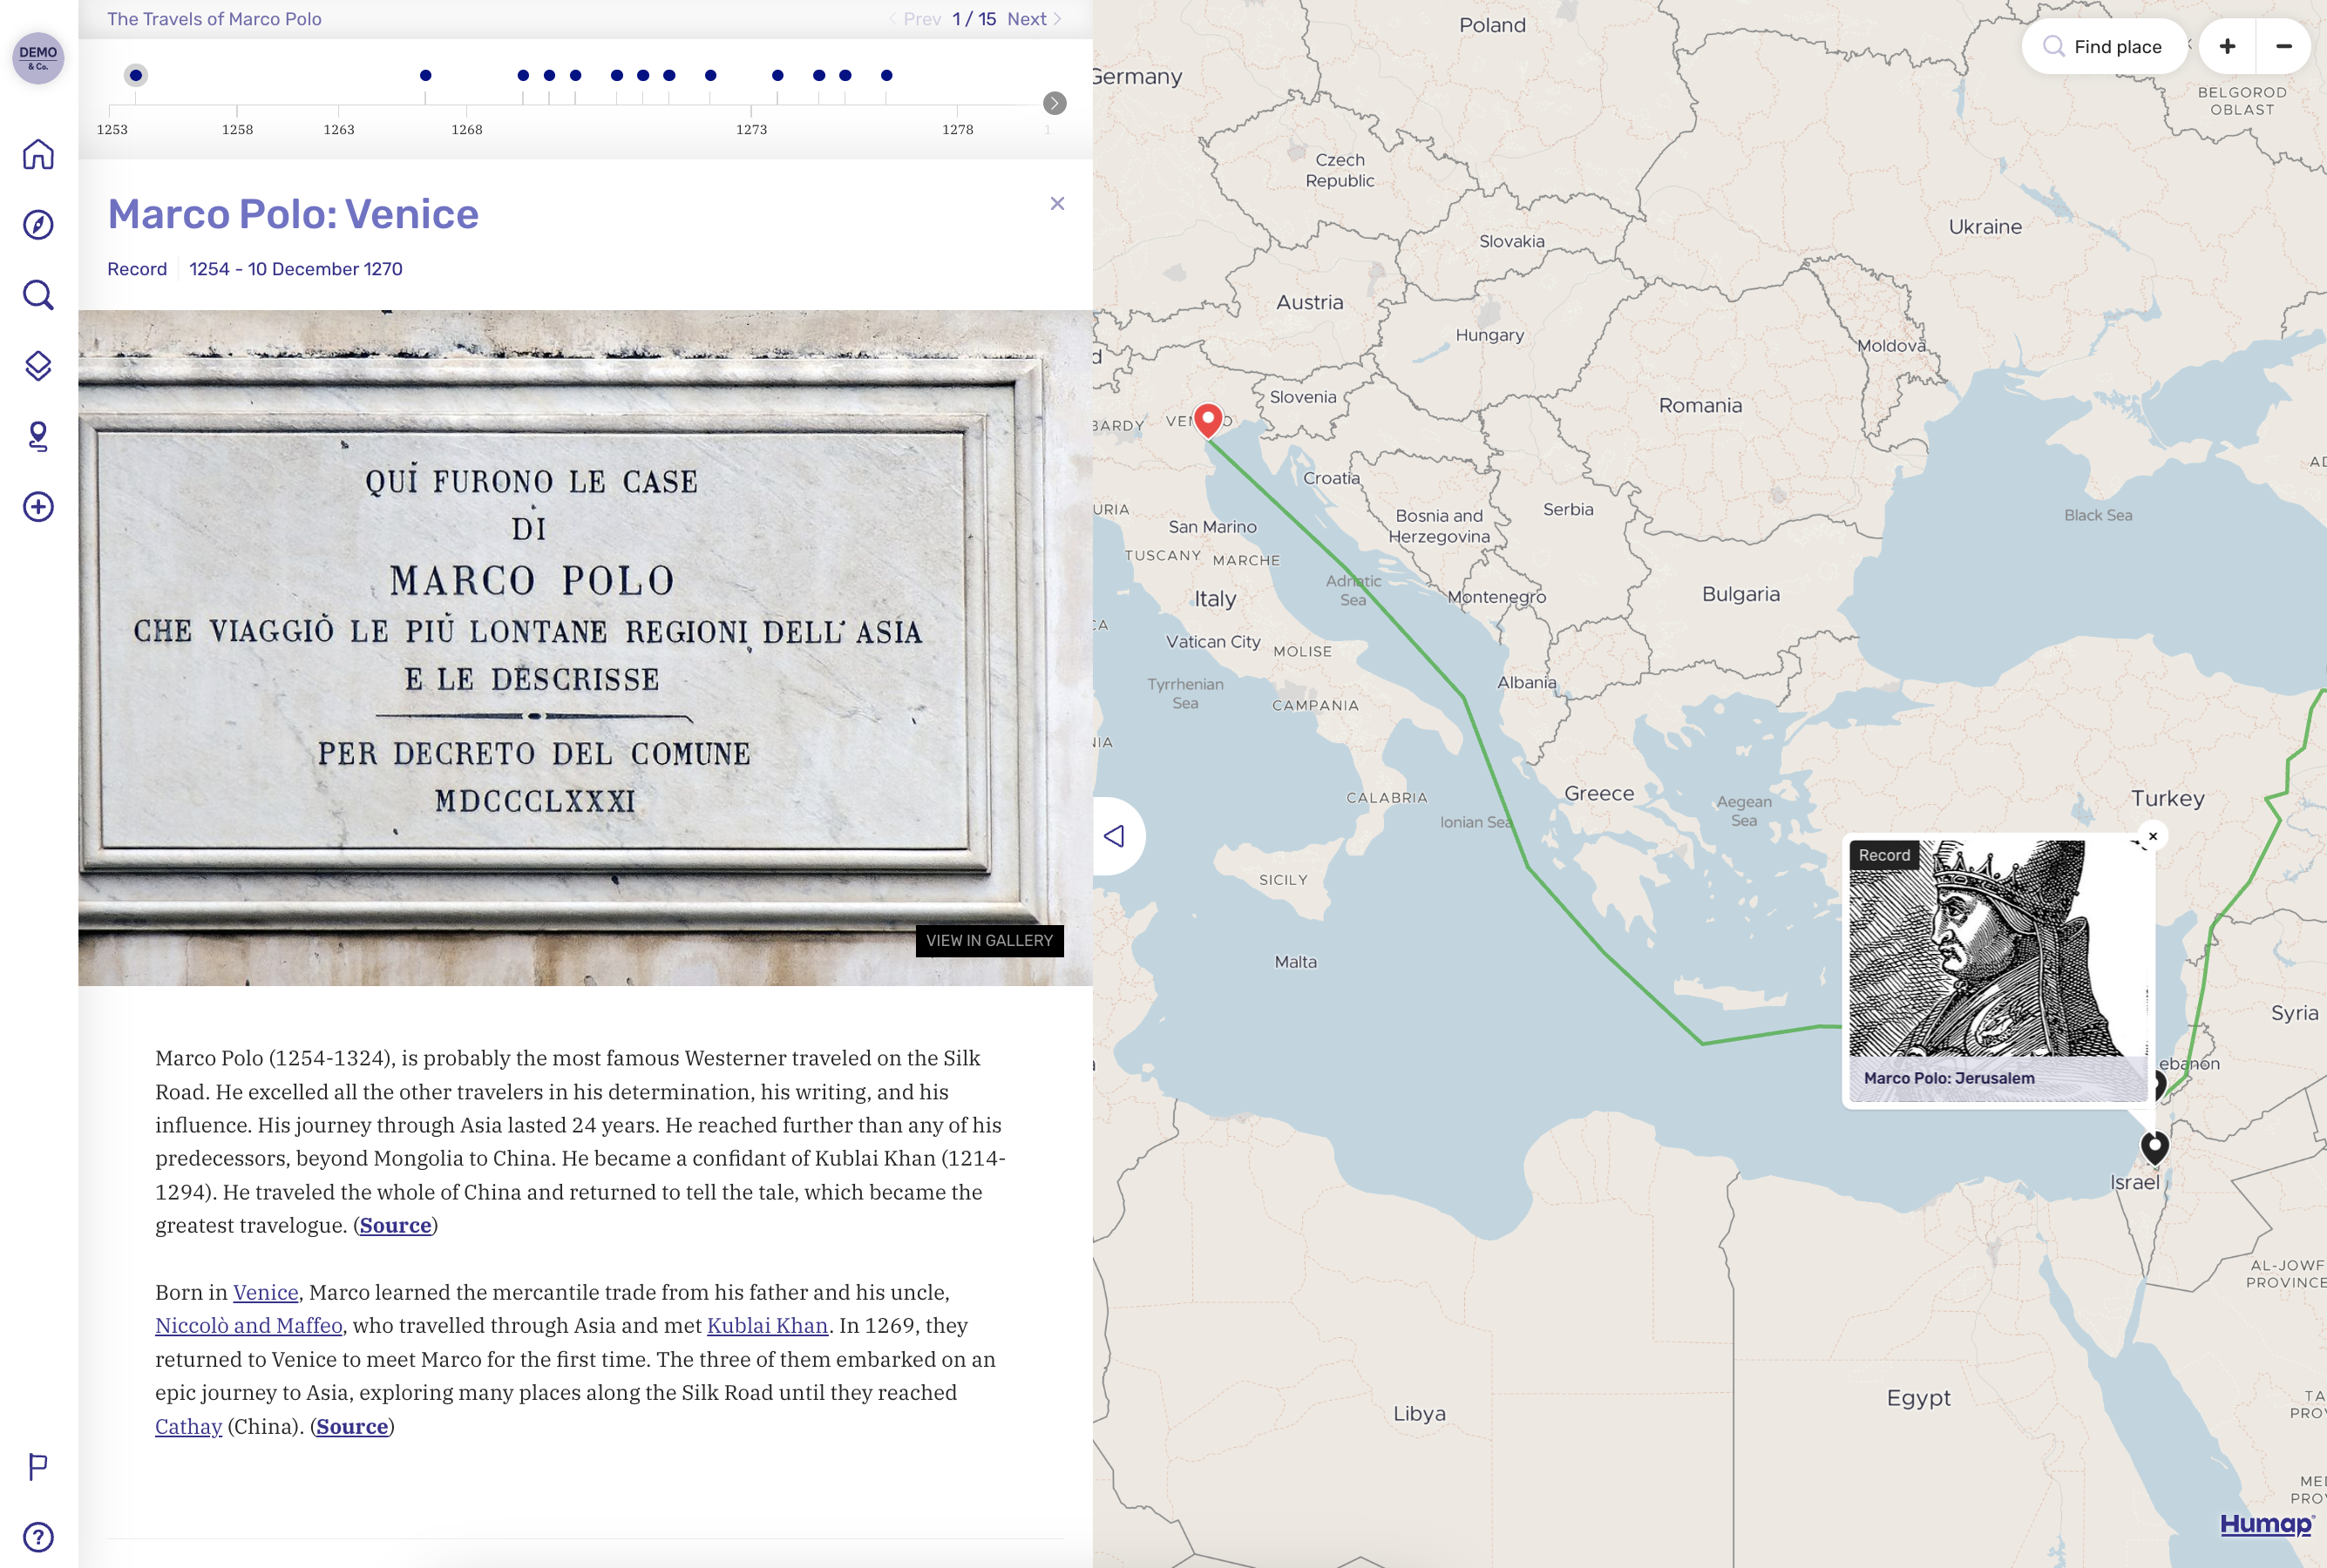Click View in Gallery on the plaque image
This screenshot has width=2327, height=1568.
(988, 940)
